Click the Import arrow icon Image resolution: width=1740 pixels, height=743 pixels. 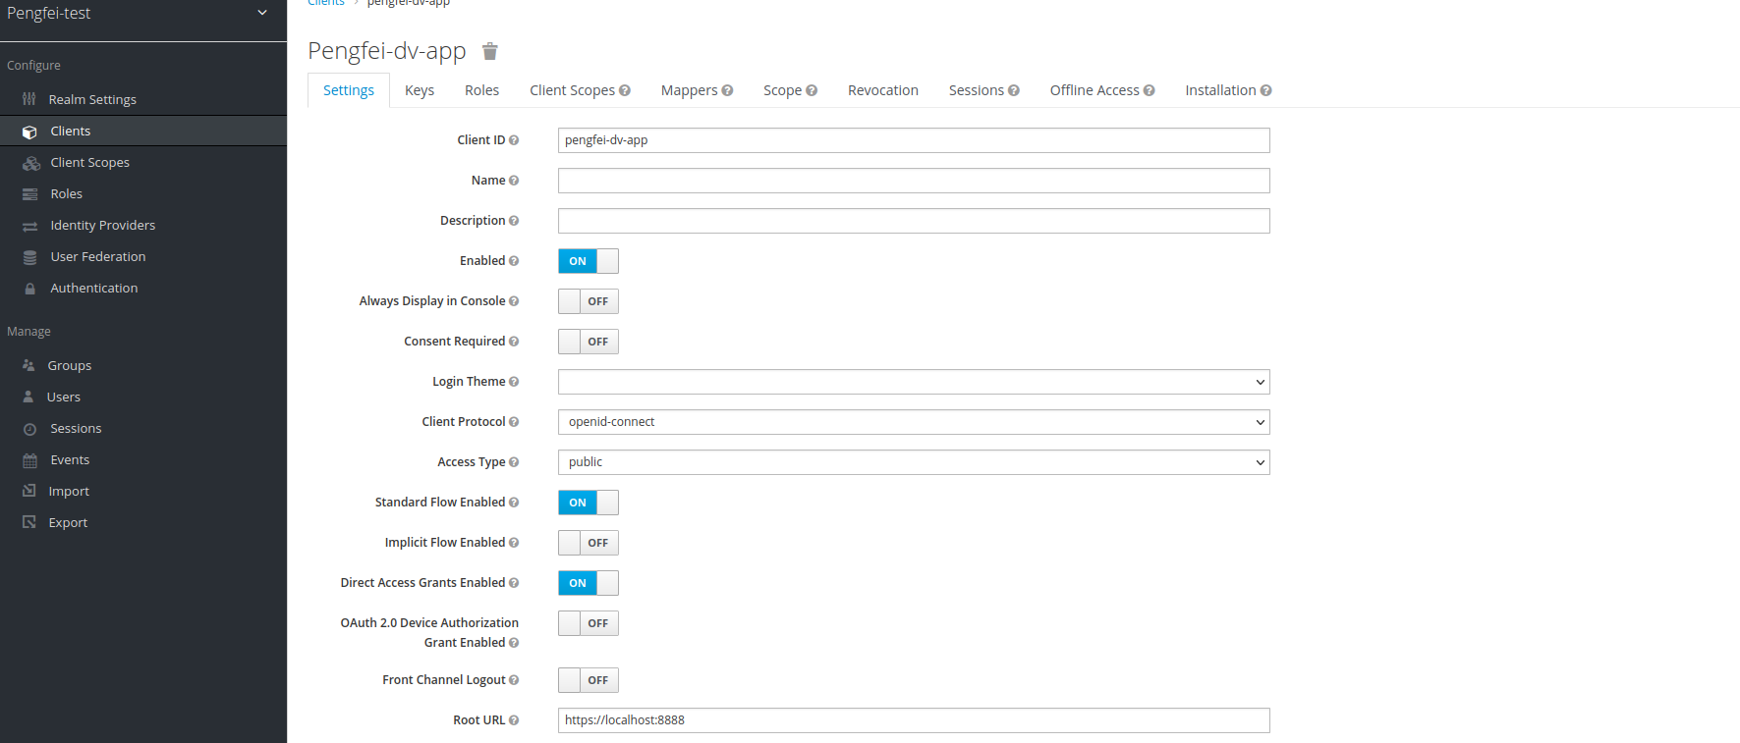coord(29,491)
